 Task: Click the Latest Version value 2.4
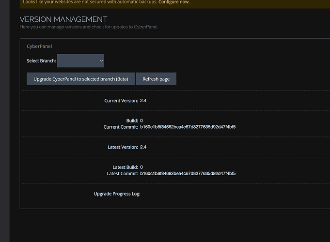[x=143, y=147]
